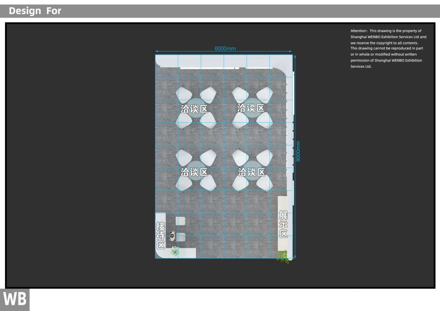Select the 接待区 reception area label

click(161, 236)
